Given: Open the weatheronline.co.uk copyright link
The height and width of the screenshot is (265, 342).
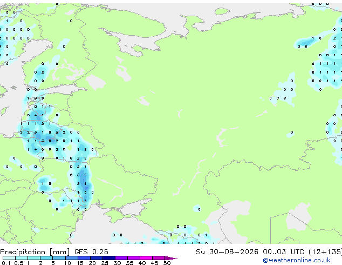Looking at the screenshot, I should [x=297, y=260].
